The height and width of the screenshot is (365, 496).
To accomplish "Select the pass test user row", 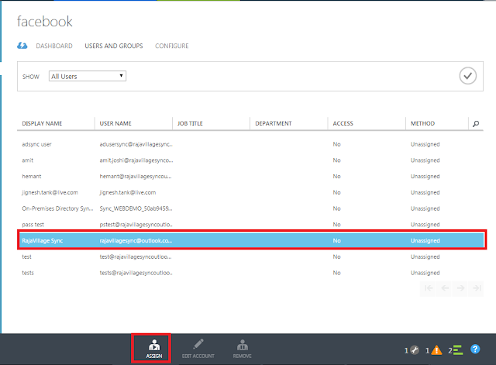I will [250, 225].
